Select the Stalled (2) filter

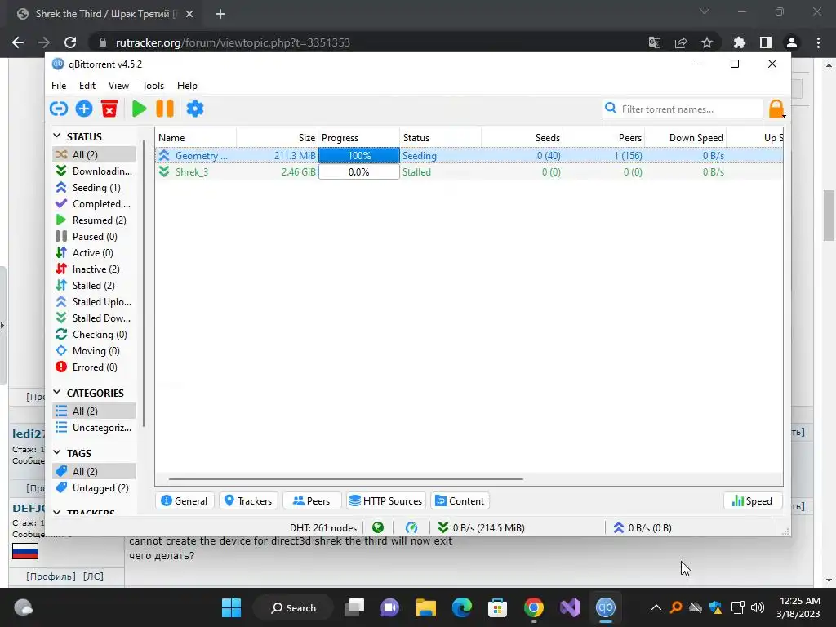point(95,286)
